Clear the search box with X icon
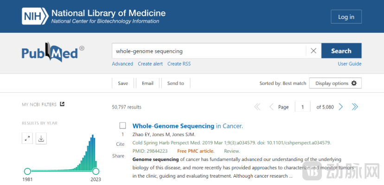 (x=314, y=51)
